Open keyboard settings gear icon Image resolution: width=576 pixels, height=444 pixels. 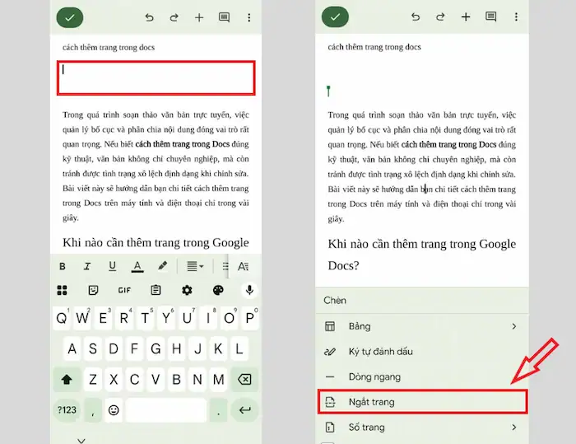[187, 290]
